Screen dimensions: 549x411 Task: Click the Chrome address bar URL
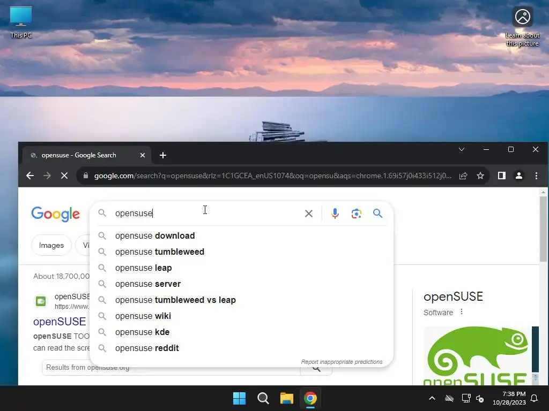(273, 176)
